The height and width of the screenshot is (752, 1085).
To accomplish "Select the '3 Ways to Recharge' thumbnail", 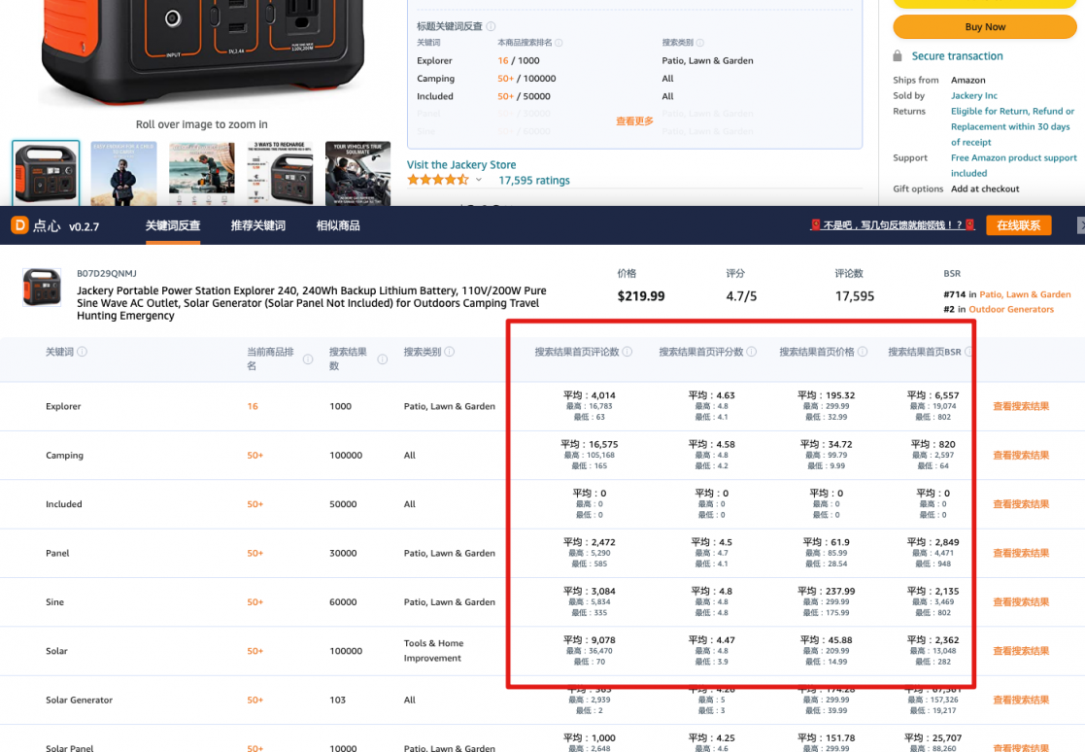I will [280, 173].
